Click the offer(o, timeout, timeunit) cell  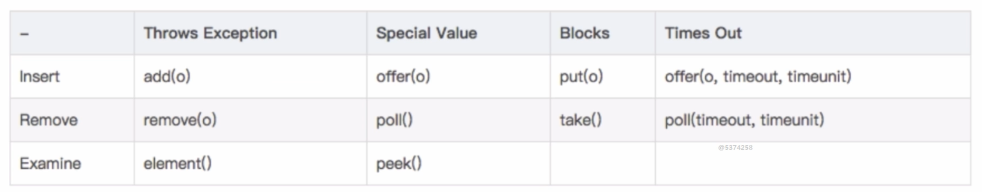click(x=758, y=76)
